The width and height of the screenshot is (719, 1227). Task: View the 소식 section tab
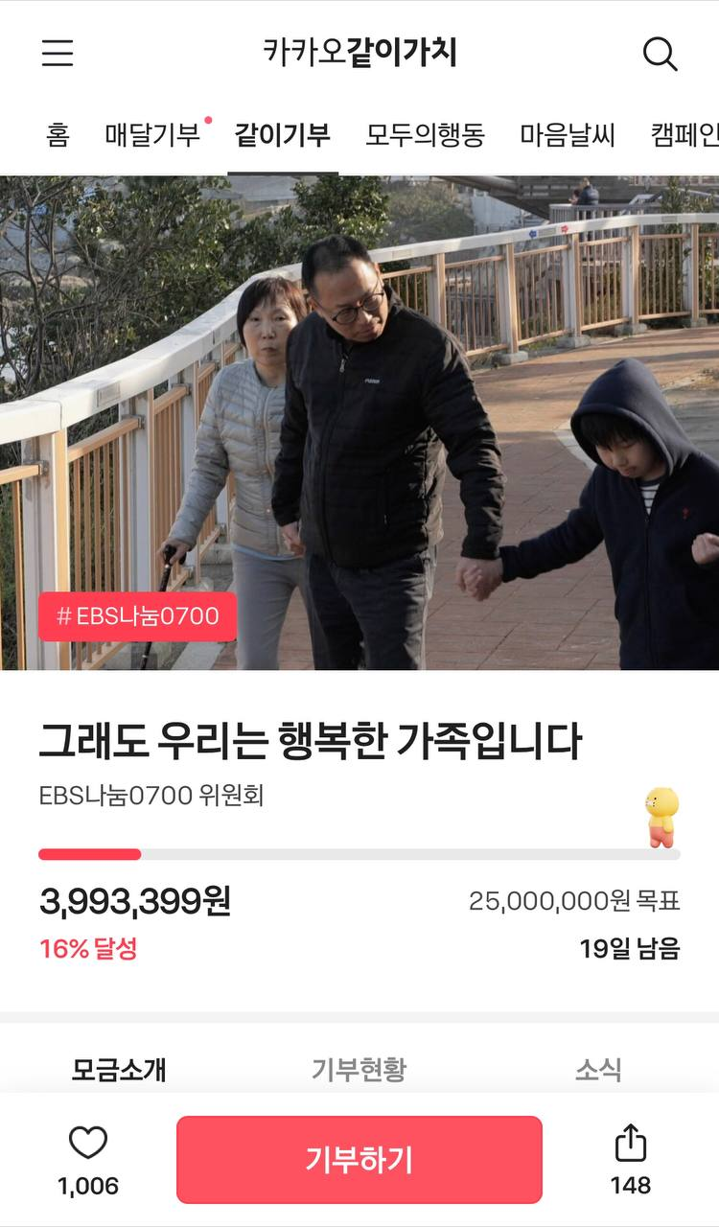pyautogui.click(x=598, y=1070)
